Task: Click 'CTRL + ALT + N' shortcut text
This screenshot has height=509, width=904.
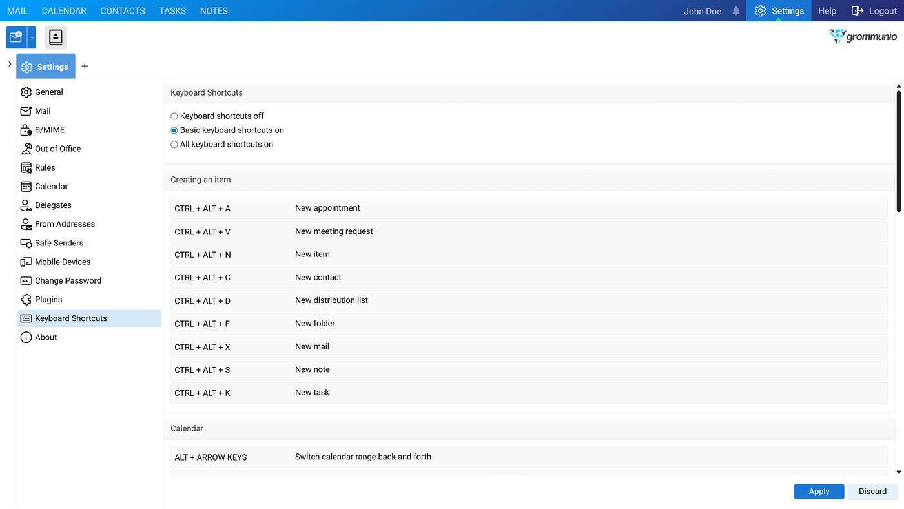Action: pos(202,255)
